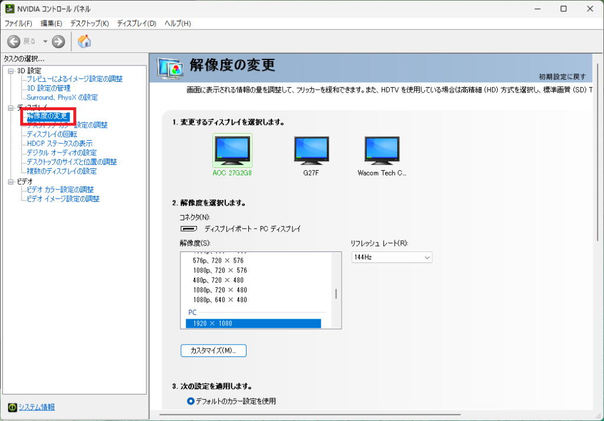Click the システム情報 icon at bottom left
The height and width of the screenshot is (421, 604).
12,407
